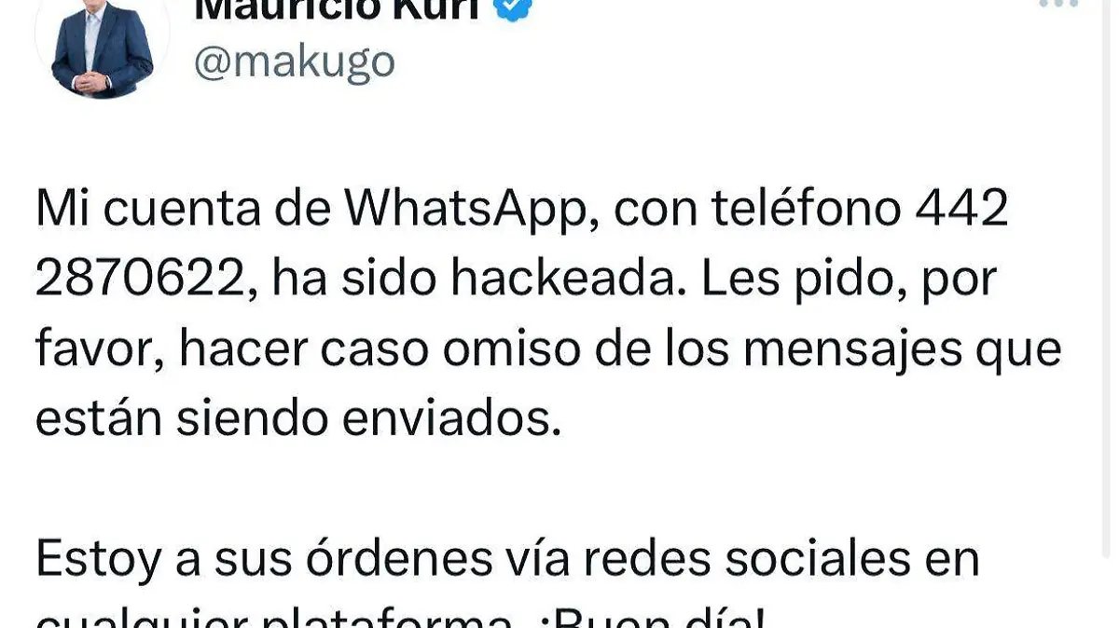Click the line starting with "favor, hacer caso omiso"
1119x628 pixels.
click(548, 349)
